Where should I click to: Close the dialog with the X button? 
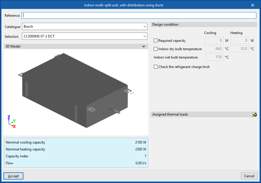pyautogui.click(x=253, y=5)
